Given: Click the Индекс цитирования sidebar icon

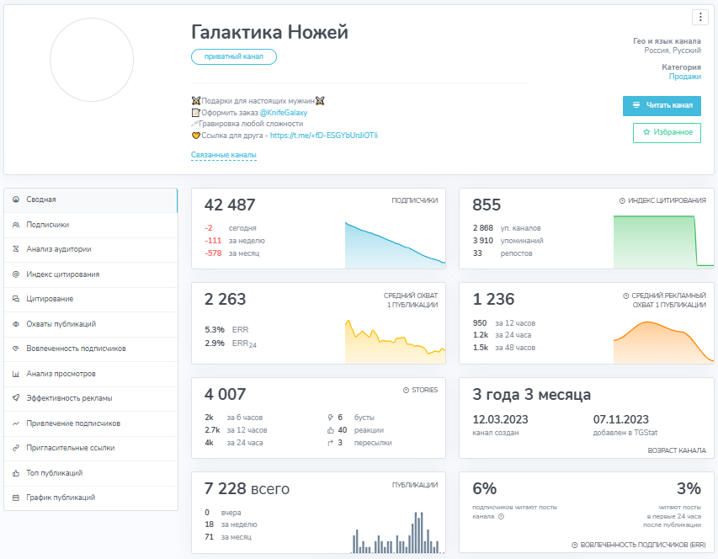Looking at the screenshot, I should pyautogui.click(x=16, y=274).
